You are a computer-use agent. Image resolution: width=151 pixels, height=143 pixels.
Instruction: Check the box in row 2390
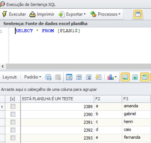tap(13, 114)
